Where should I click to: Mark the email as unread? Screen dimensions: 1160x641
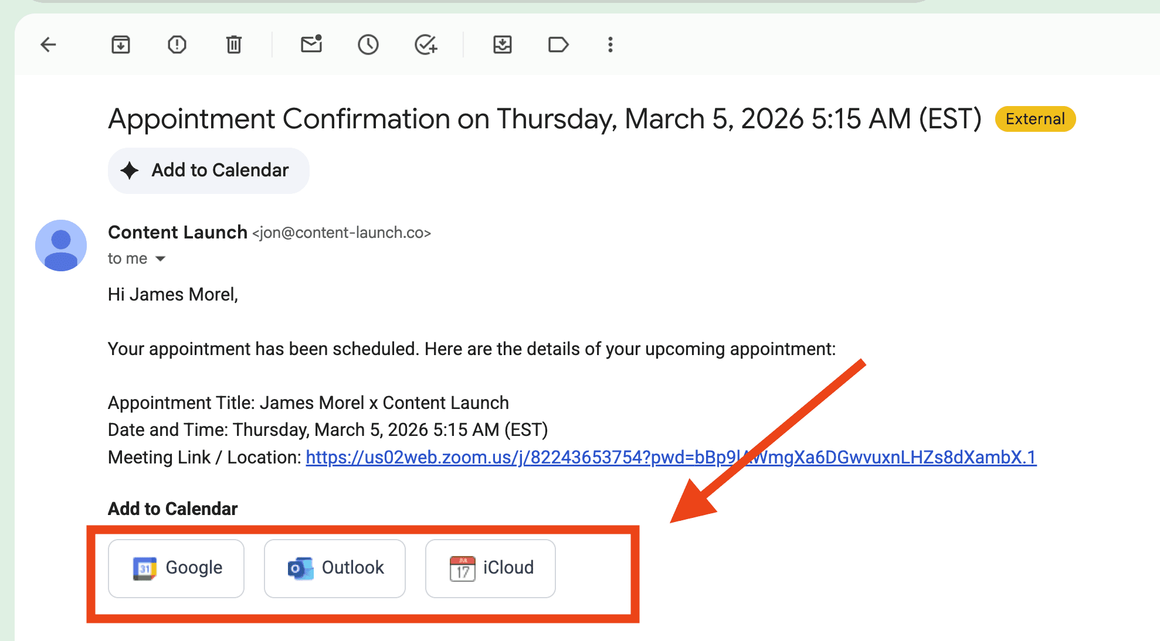(311, 45)
